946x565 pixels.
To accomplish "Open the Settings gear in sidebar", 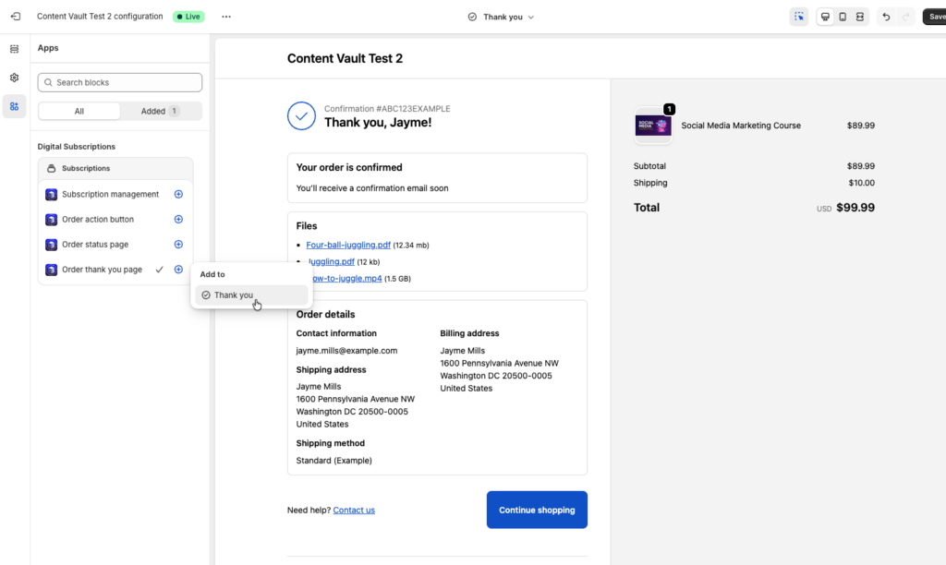I will tap(14, 78).
